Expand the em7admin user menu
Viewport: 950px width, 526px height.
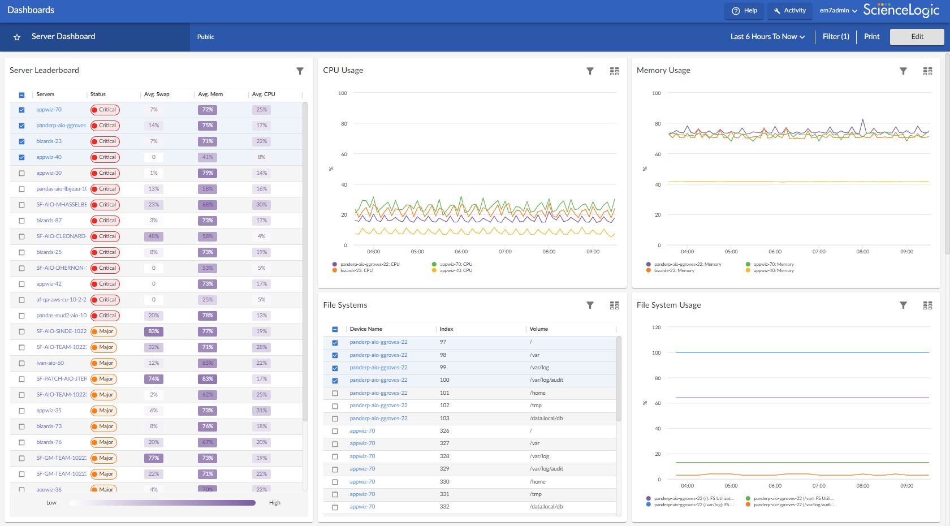(838, 11)
